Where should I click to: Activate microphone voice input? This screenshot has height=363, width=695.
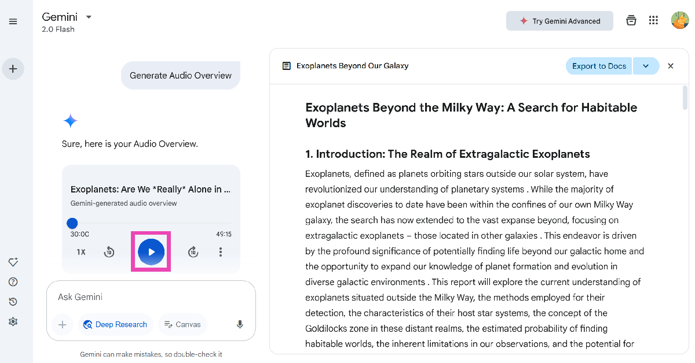tap(240, 324)
